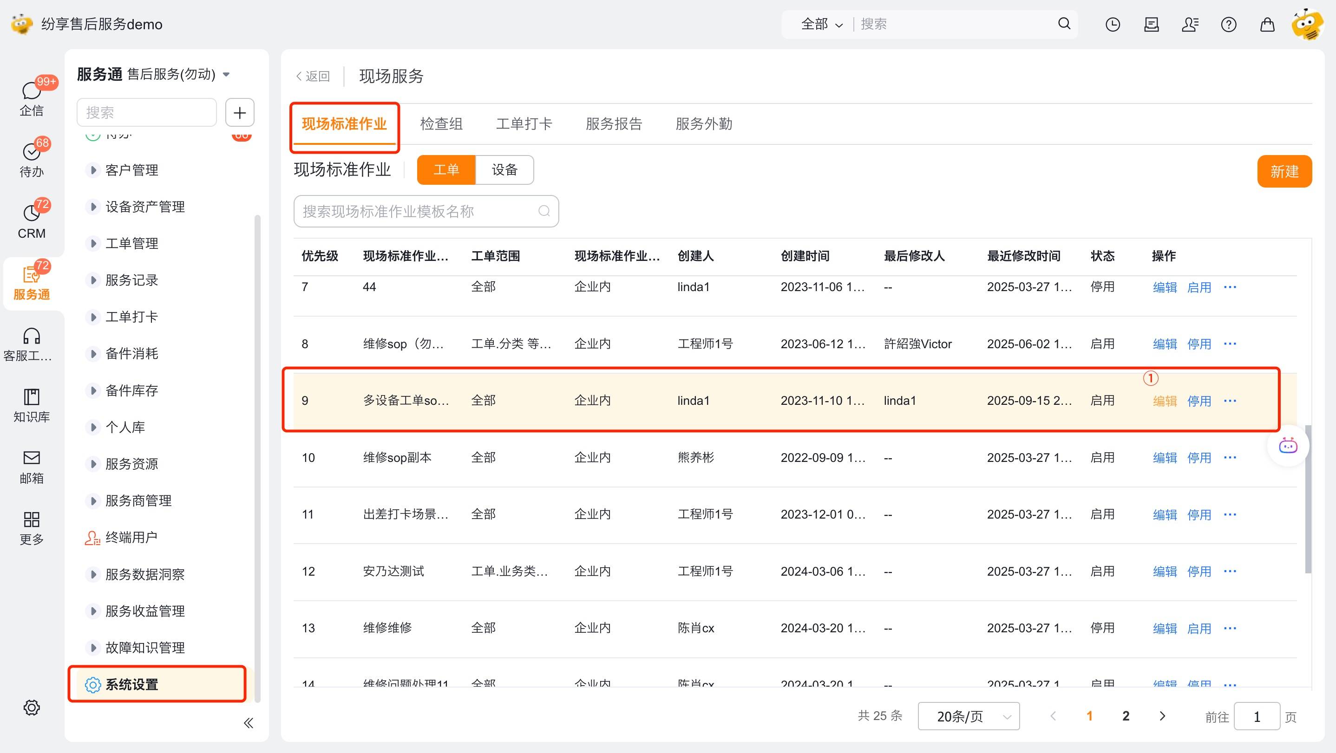
Task: Click 启用 for the priority 7 row
Action: pos(1198,288)
